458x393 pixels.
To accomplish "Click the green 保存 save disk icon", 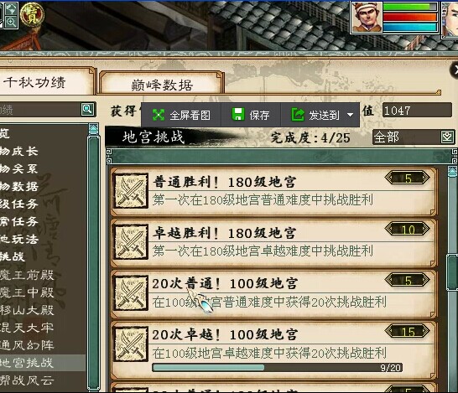I will pos(238,114).
